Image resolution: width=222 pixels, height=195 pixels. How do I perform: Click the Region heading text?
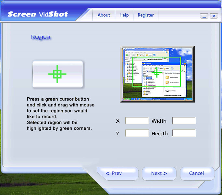click(41, 37)
